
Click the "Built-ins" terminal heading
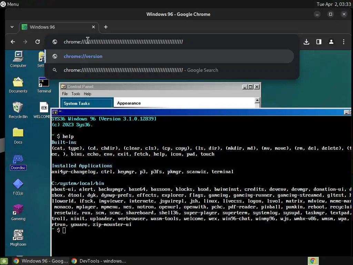(64, 143)
